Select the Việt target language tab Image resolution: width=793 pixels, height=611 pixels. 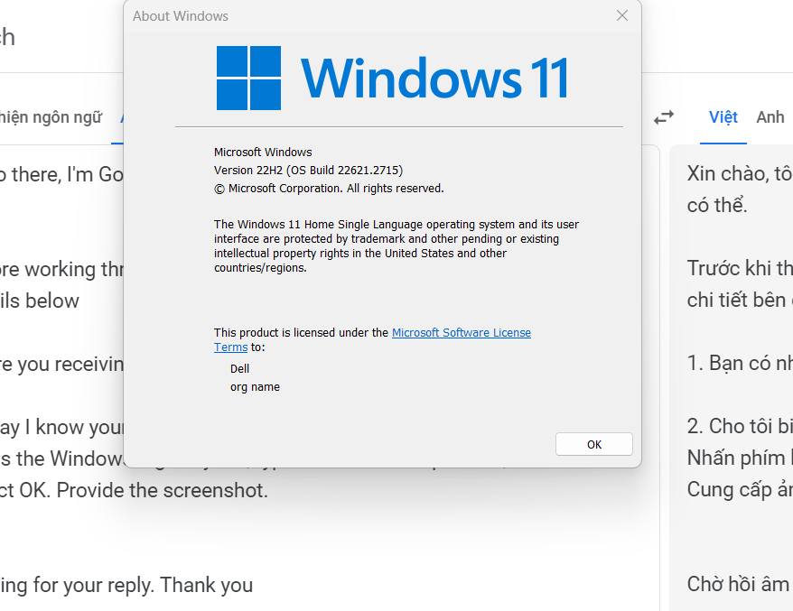(x=723, y=117)
